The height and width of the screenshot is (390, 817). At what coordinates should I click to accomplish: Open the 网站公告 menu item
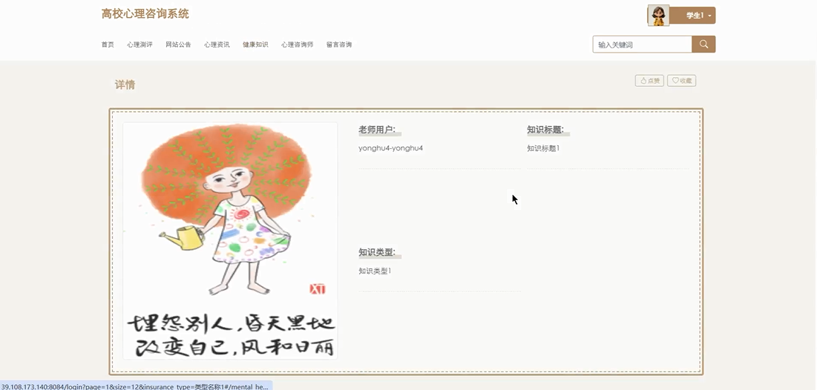(x=178, y=44)
